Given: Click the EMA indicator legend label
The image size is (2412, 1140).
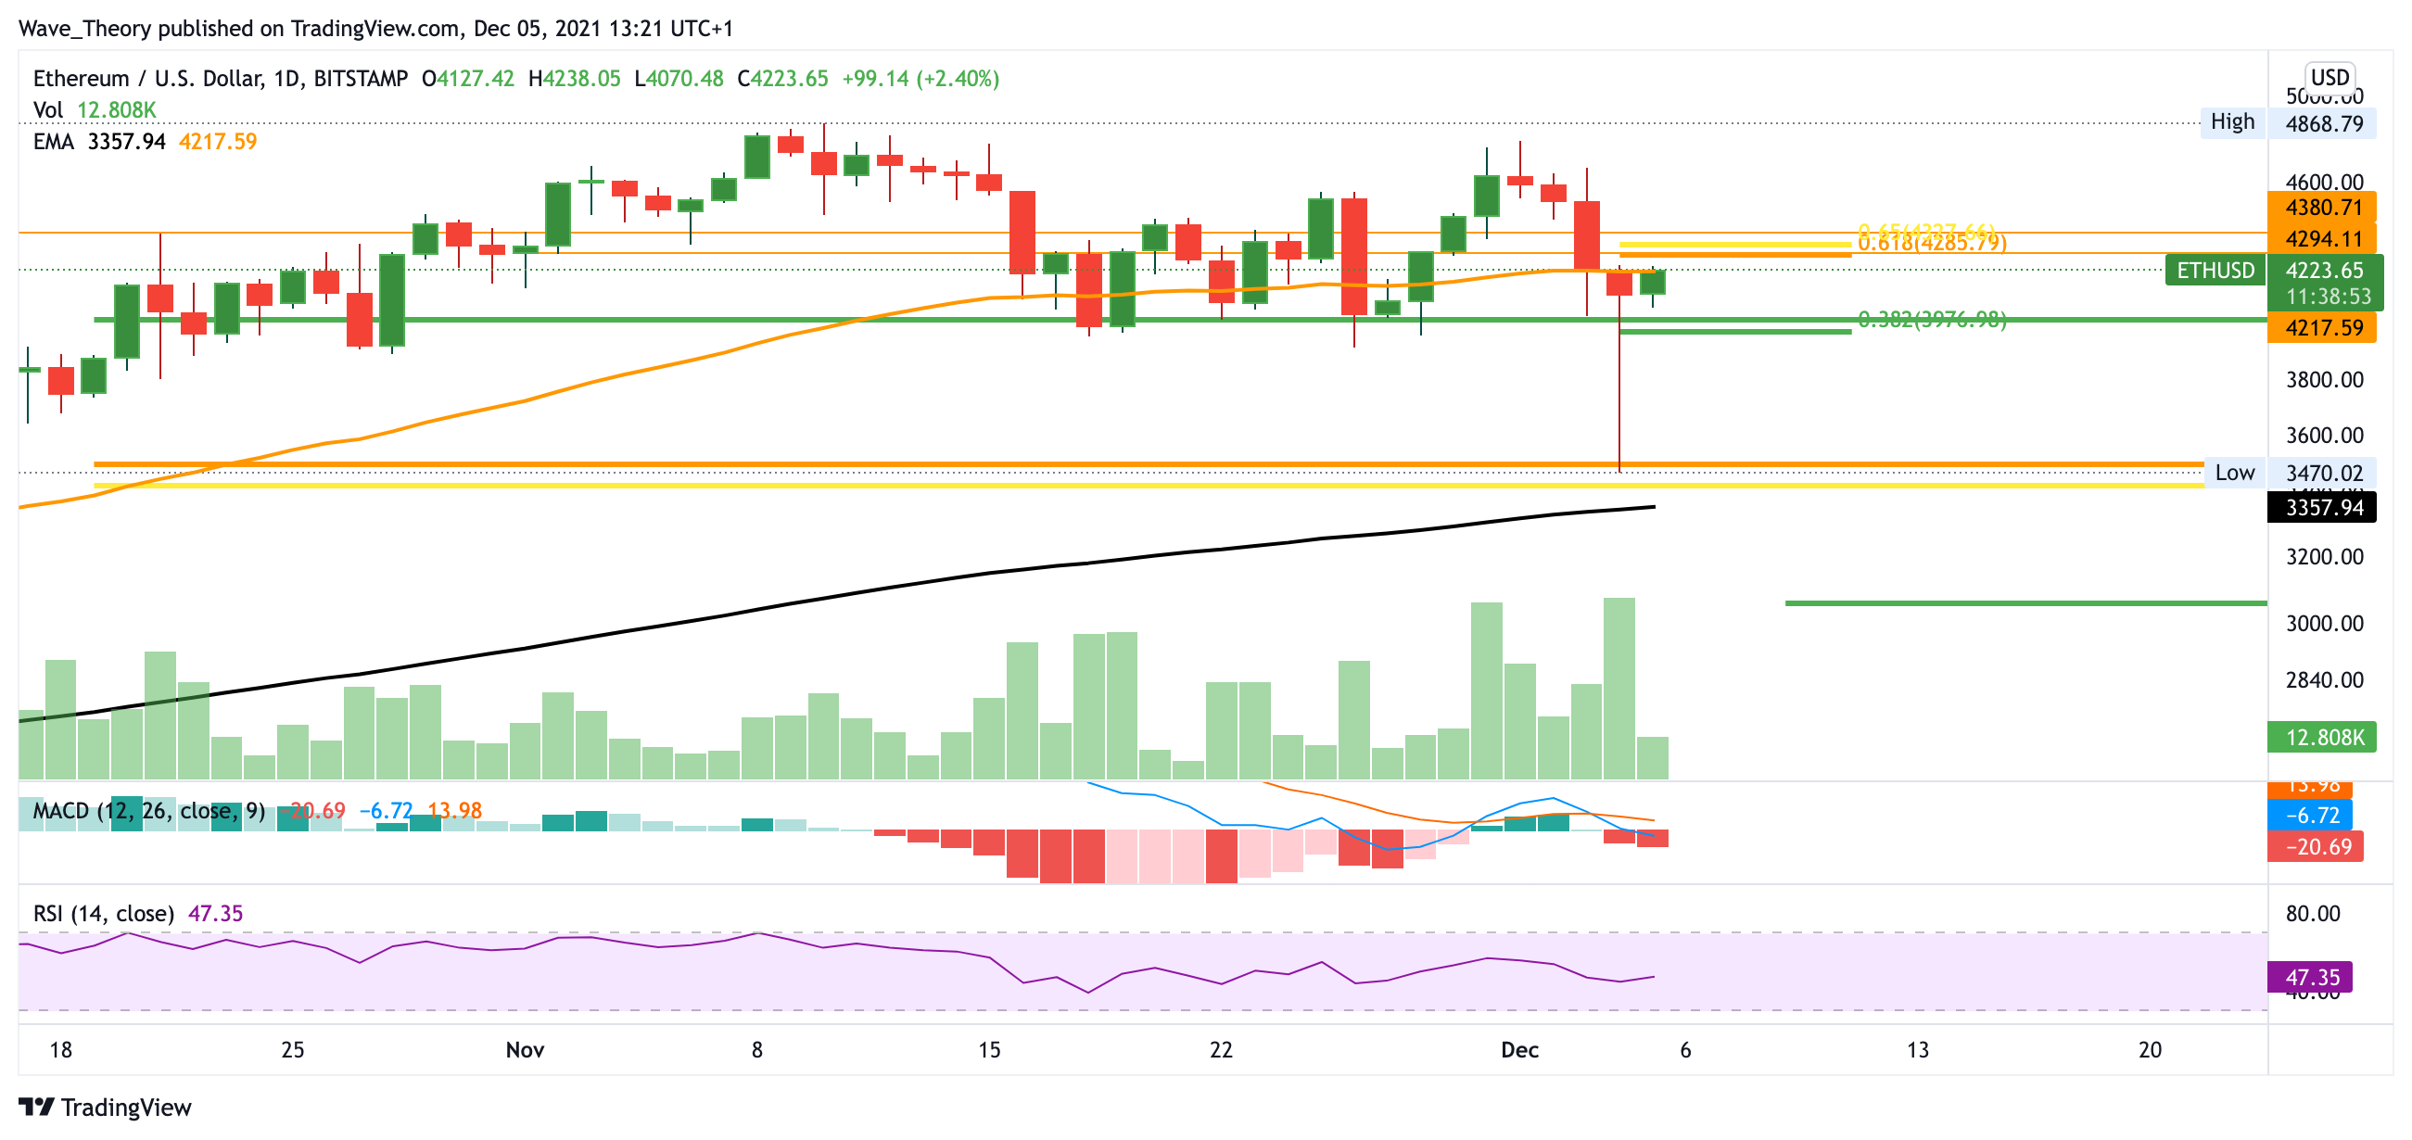Looking at the screenshot, I should tap(53, 141).
